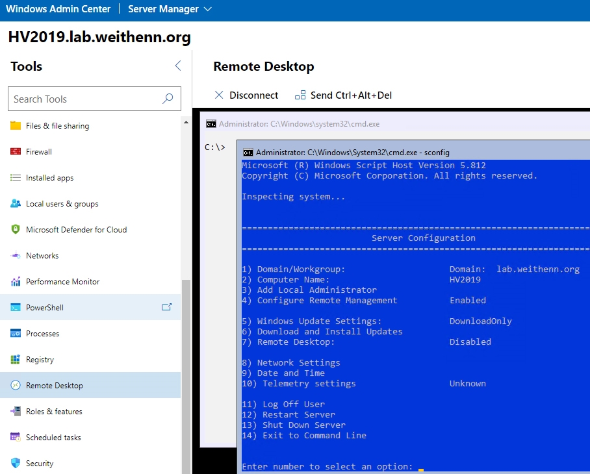
Task: Click the 'Shut Down Server' option line
Action: [x=294, y=425]
